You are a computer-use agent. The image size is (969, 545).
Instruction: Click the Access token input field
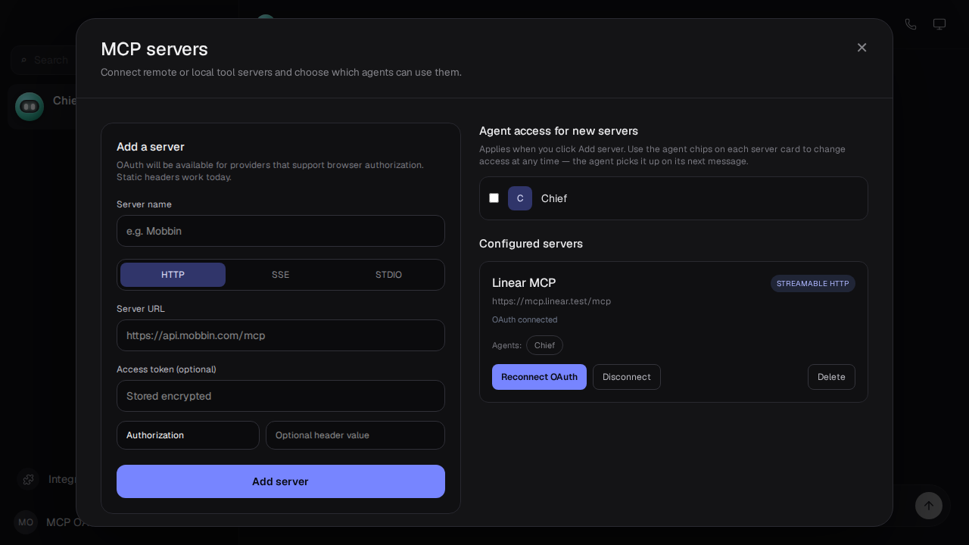[281, 396]
